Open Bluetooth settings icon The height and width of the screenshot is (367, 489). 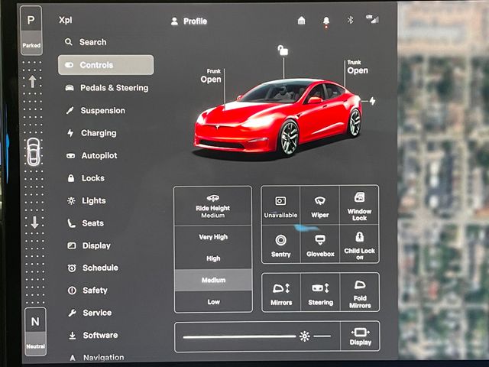coord(350,21)
